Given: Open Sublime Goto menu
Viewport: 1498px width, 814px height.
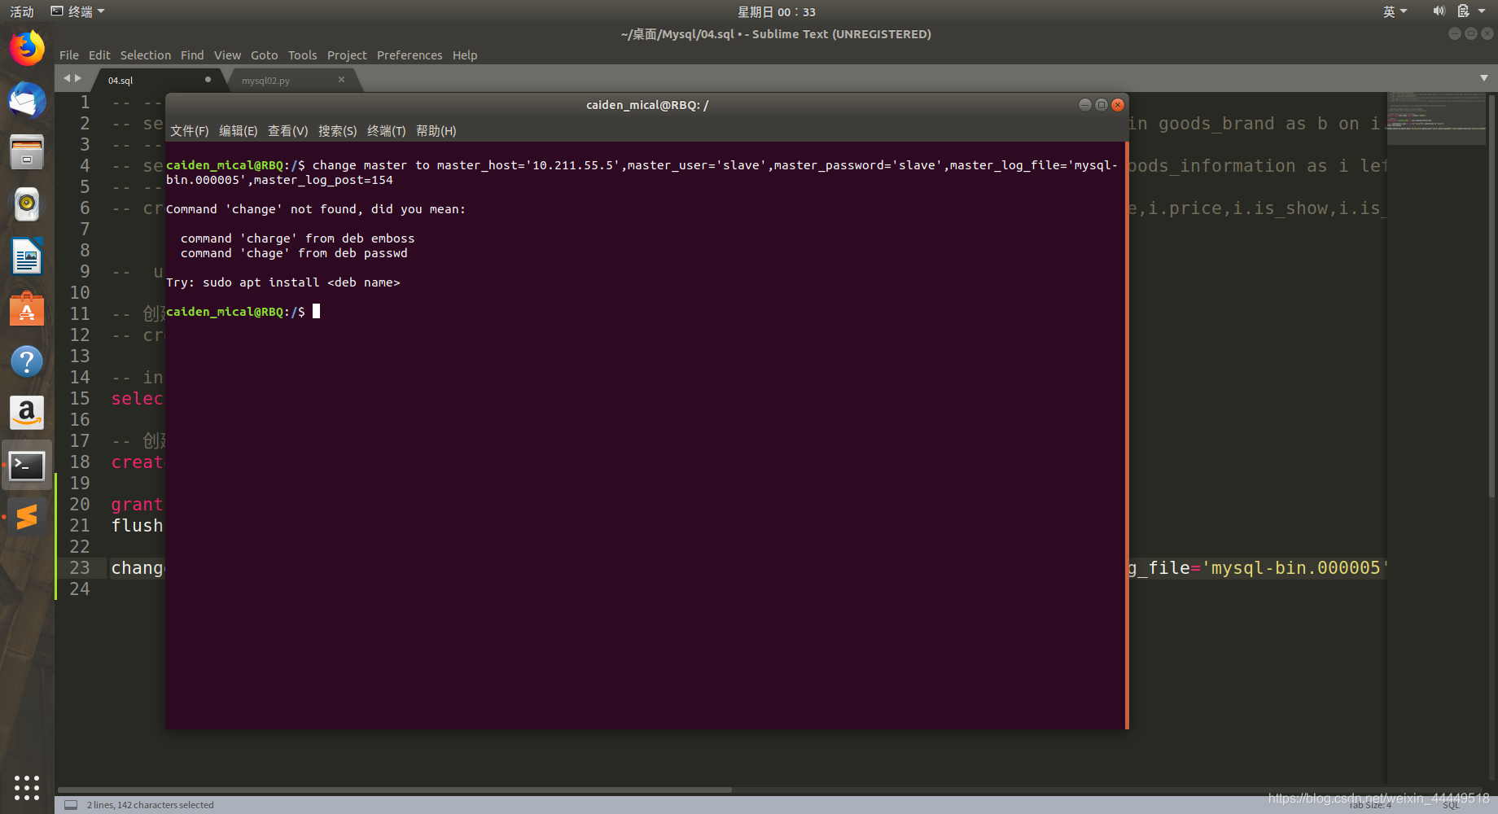Looking at the screenshot, I should (x=265, y=55).
